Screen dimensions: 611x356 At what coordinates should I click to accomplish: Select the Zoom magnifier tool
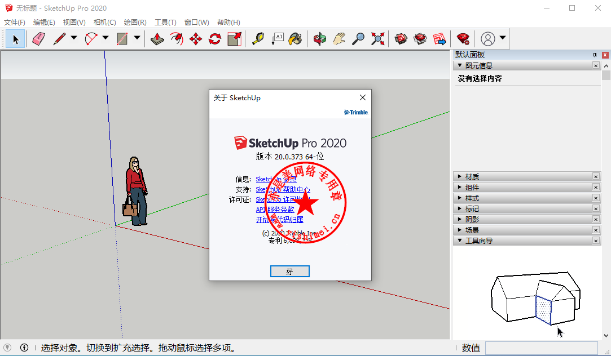click(x=358, y=39)
